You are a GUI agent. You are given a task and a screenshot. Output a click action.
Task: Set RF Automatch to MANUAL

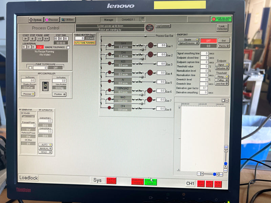(45, 149)
